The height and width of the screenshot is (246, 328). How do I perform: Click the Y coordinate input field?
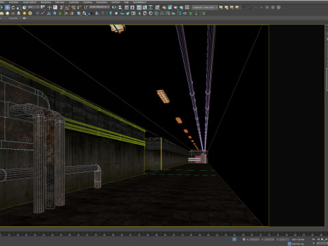coord(269,240)
